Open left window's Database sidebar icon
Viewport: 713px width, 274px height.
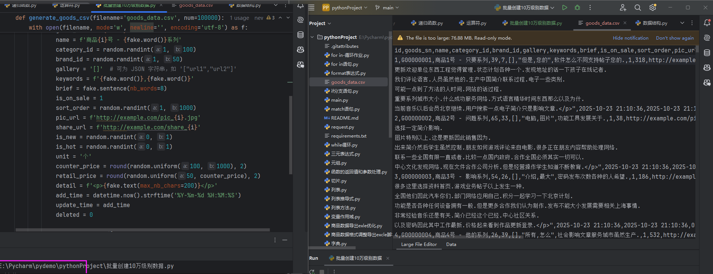[300, 35]
